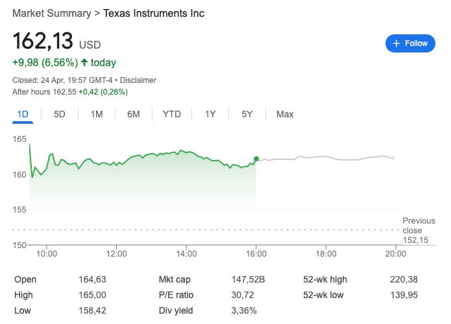Open the Disclaimer link

[x=138, y=80]
